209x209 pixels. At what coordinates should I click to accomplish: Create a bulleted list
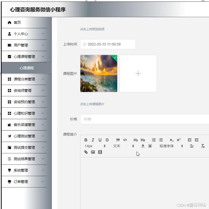[x=161, y=140]
